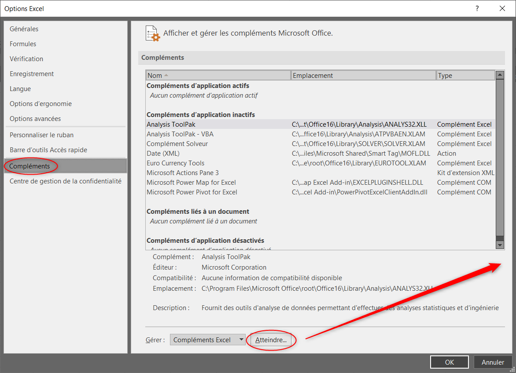516x373 pixels.
Task: Sort add-ins by the Nom column header
Action: 218,76
